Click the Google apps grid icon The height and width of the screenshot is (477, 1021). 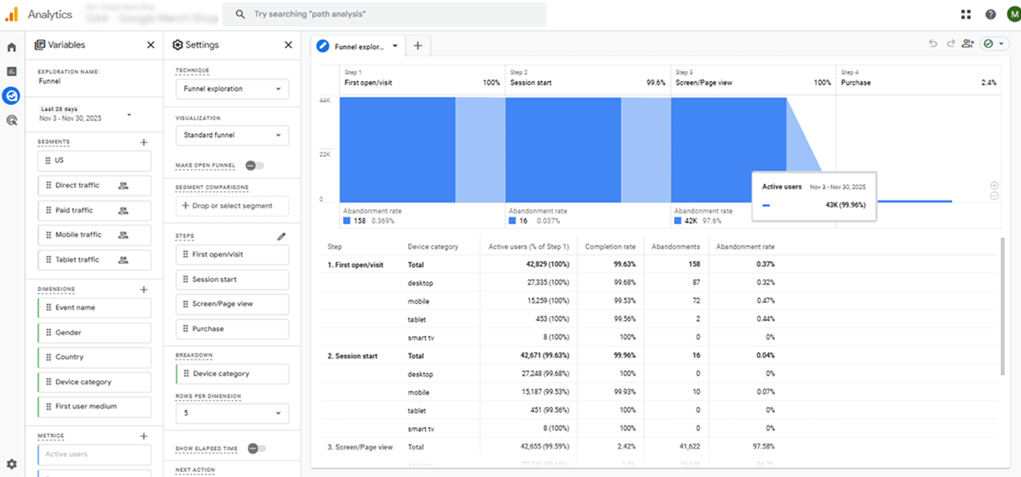966,14
